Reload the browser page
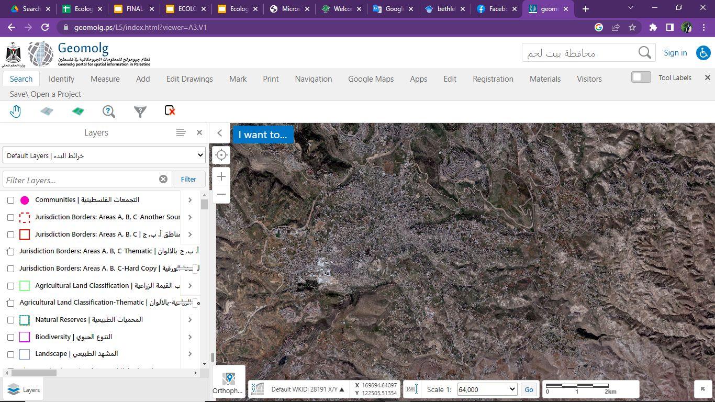The image size is (715, 402). pyautogui.click(x=45, y=27)
